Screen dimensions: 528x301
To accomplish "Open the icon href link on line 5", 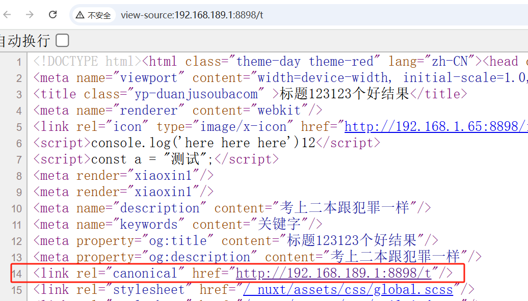I will tap(436, 127).
